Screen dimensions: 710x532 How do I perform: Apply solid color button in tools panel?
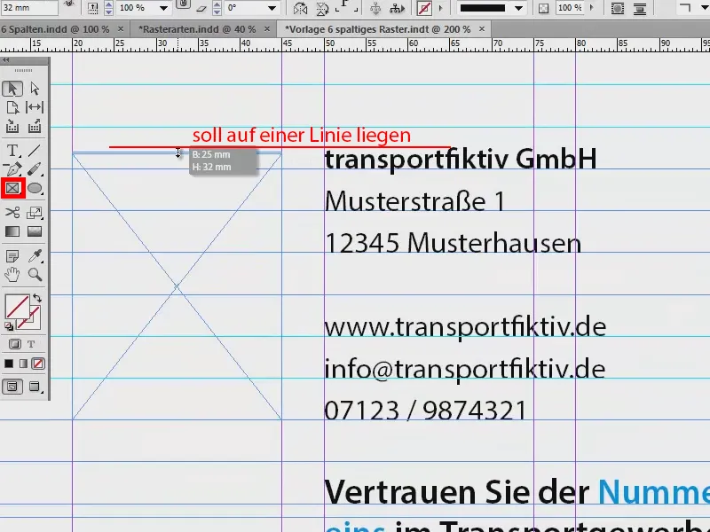pos(9,364)
